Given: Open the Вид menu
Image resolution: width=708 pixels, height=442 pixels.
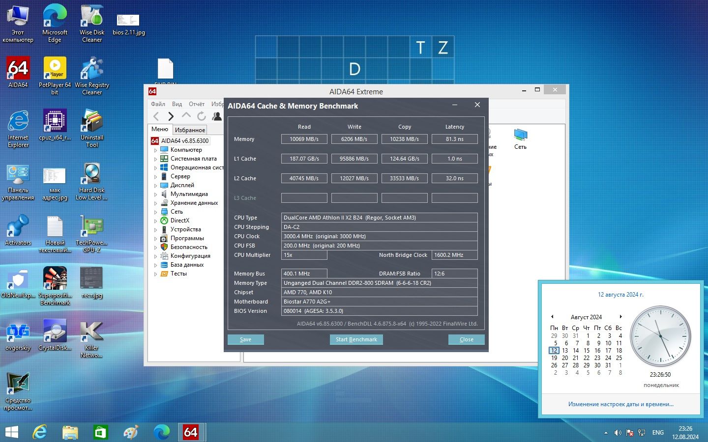Looking at the screenshot, I should coord(177,104).
